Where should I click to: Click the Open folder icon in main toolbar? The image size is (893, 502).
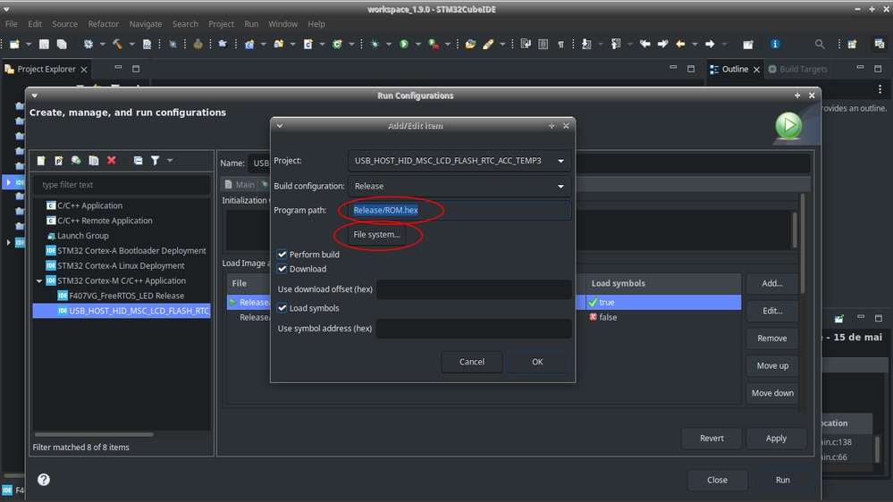click(x=470, y=44)
